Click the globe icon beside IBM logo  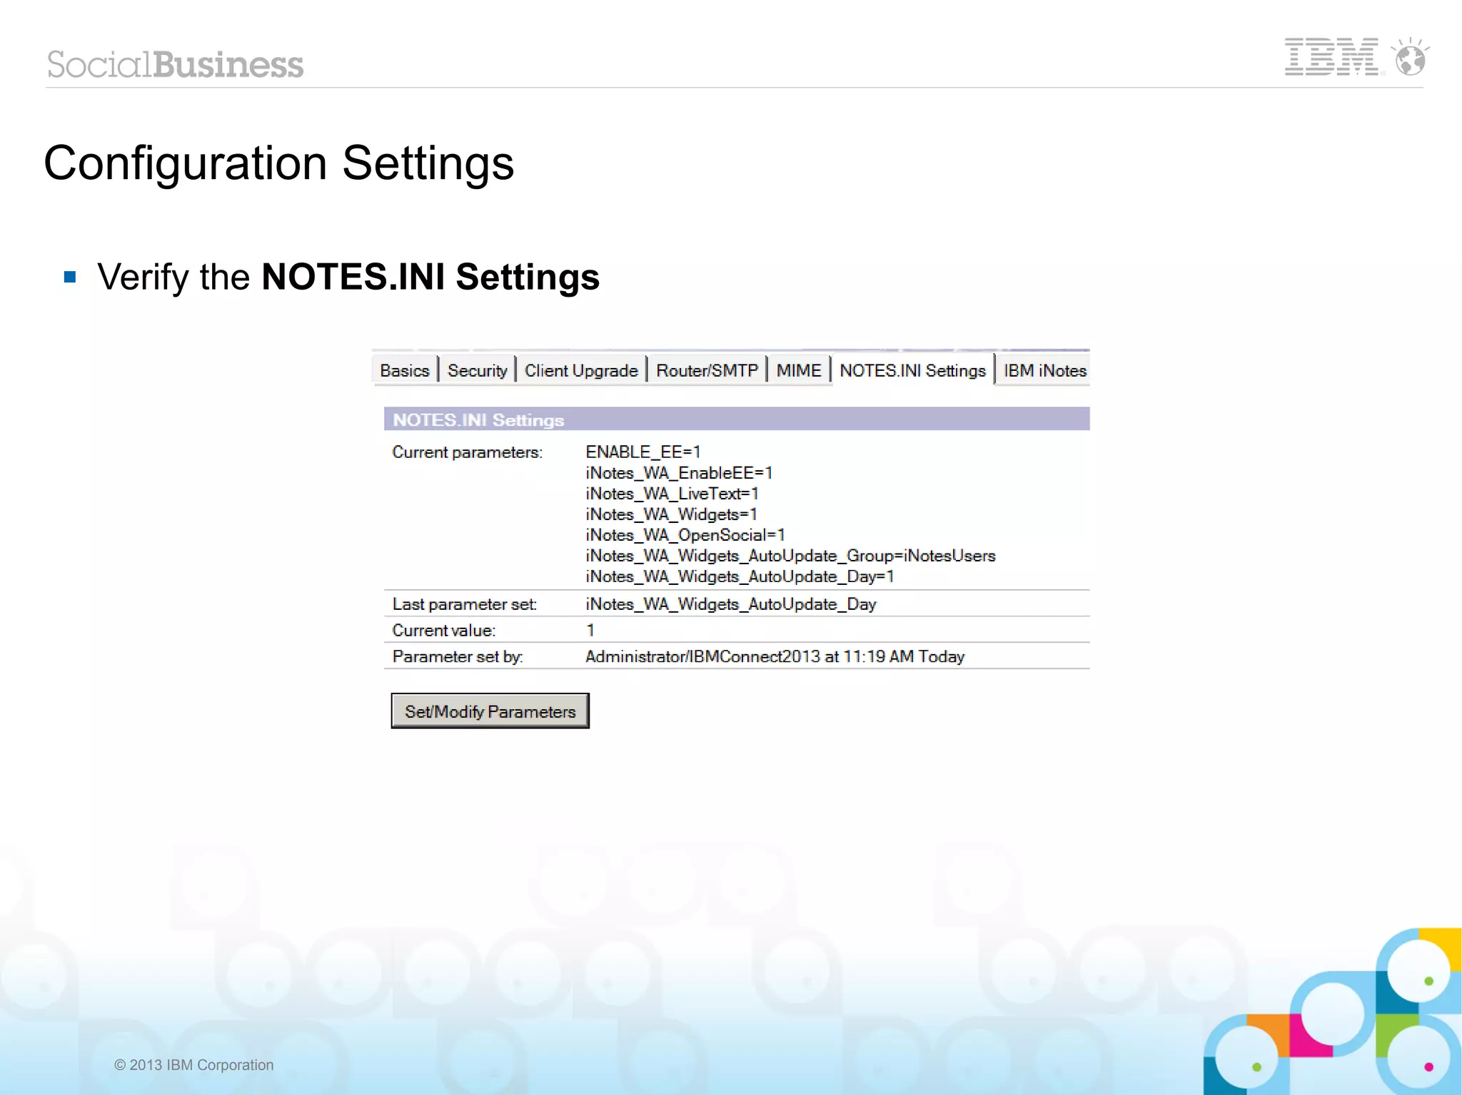1410,57
